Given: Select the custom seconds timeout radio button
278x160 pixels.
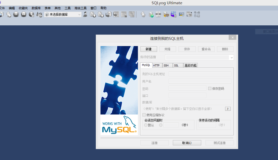Looking at the screenshot, I should click(x=161, y=125).
